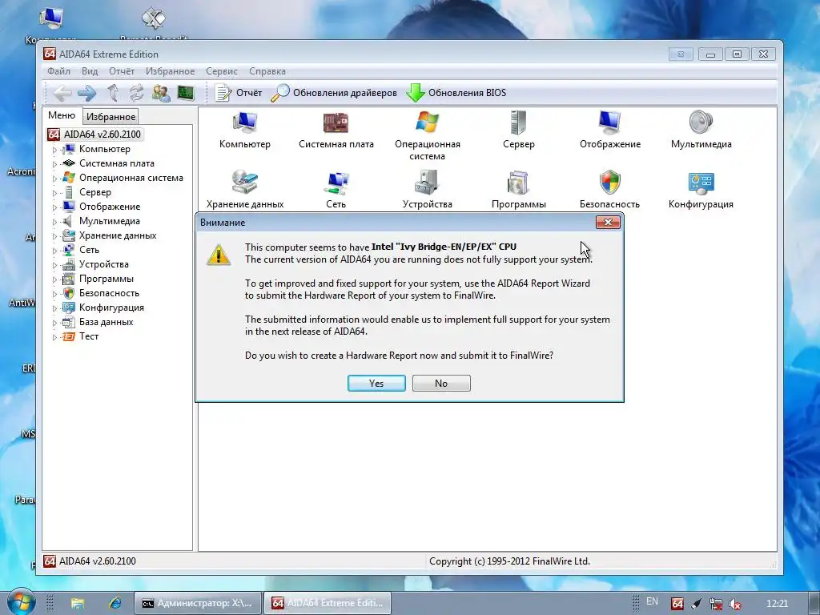Open the Справка menu
820x615 pixels.
pos(267,71)
